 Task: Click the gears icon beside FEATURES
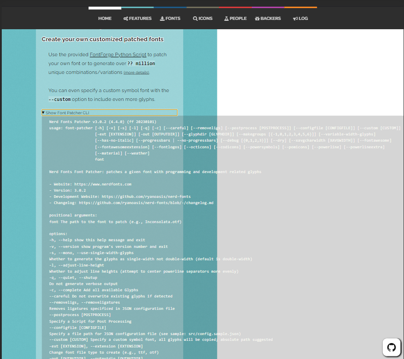point(125,18)
